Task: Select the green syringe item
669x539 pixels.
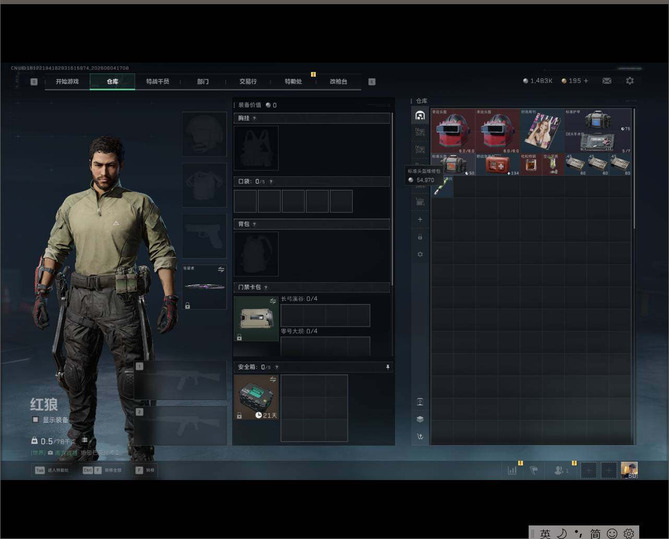Action: (442, 187)
